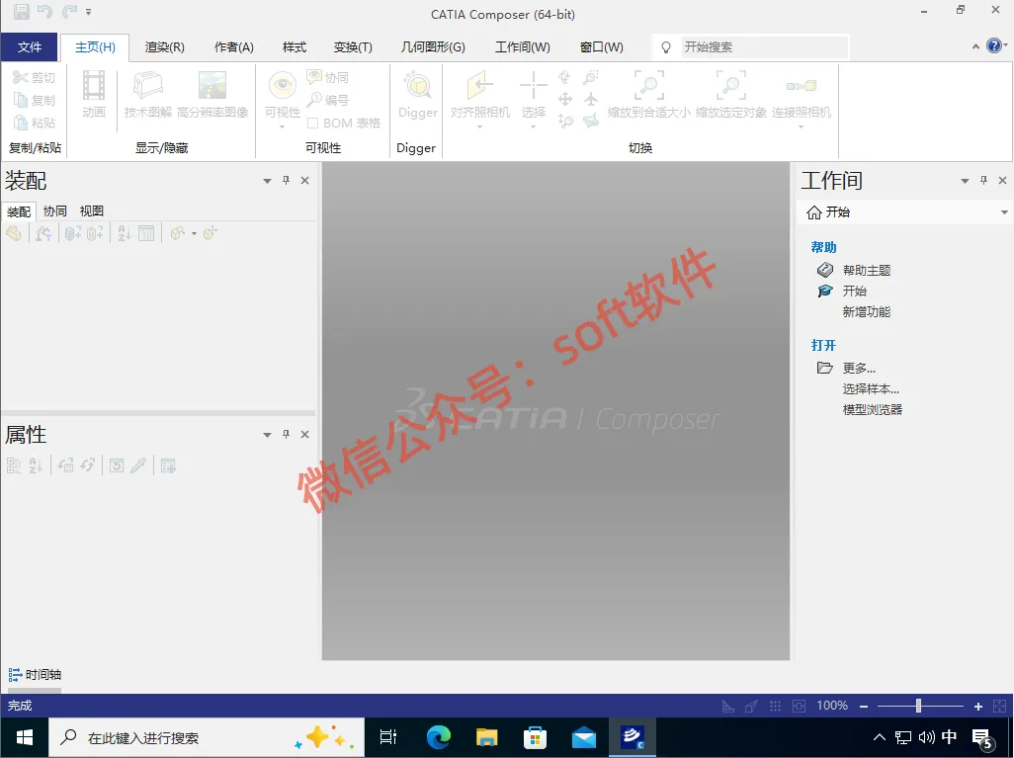Open the 选择样本... link
The width and height of the screenshot is (1014, 758).
pos(871,388)
